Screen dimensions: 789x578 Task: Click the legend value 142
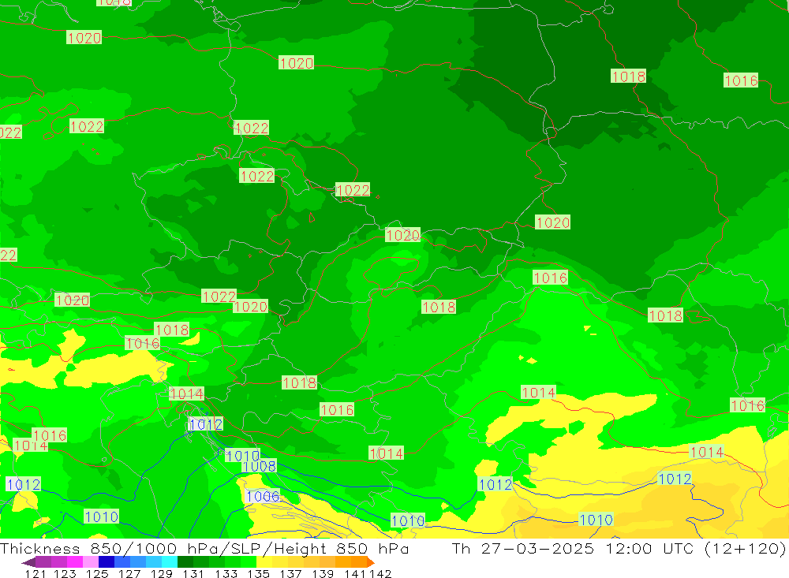pyautogui.click(x=380, y=573)
